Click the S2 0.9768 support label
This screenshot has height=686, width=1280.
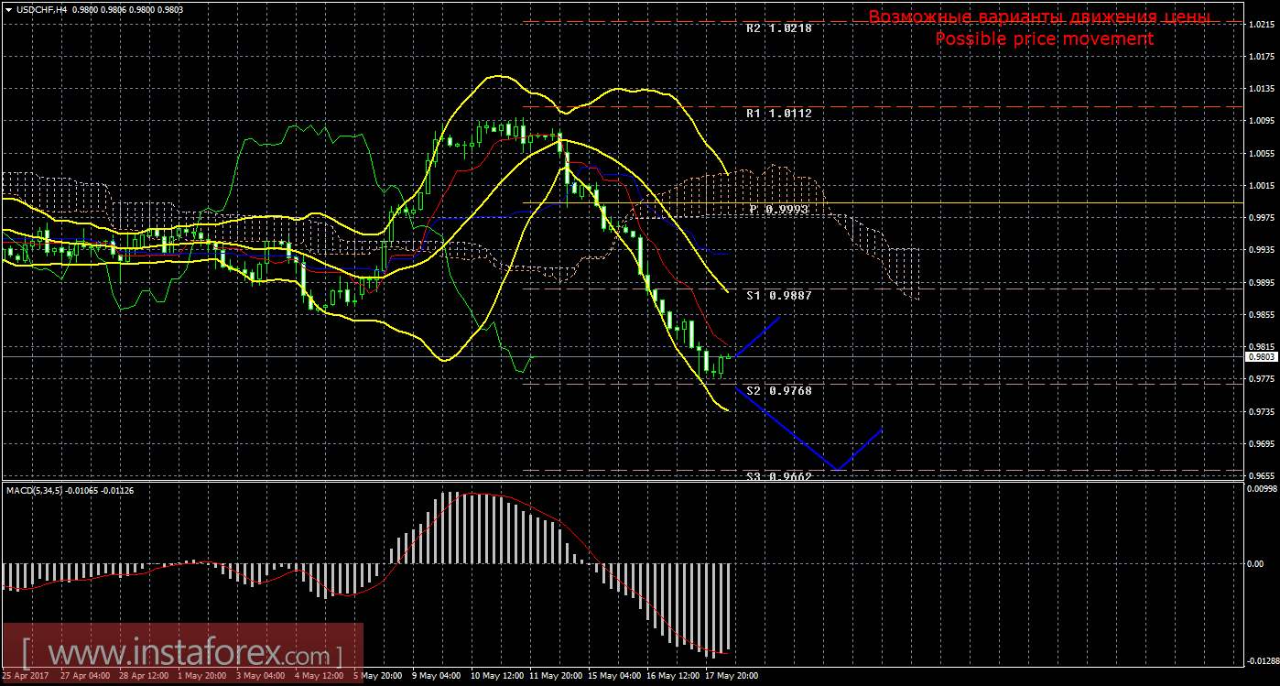pos(778,391)
